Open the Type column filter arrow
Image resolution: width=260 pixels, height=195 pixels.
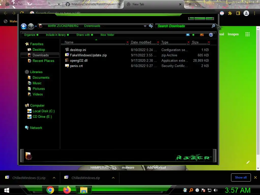(189, 42)
